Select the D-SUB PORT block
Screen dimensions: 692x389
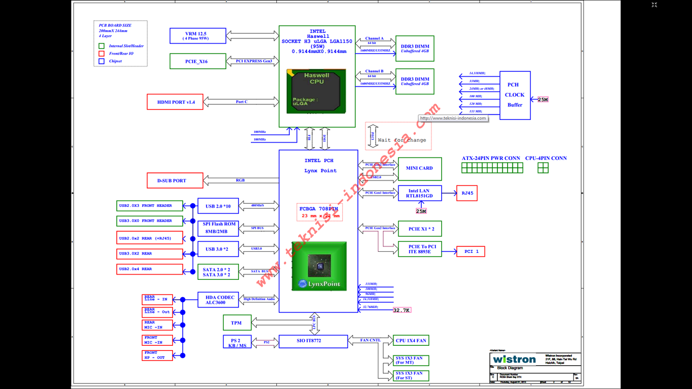pos(175,180)
